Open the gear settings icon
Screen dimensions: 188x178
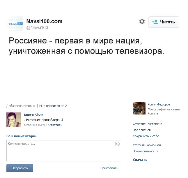pyautogui.click(x=142, y=22)
